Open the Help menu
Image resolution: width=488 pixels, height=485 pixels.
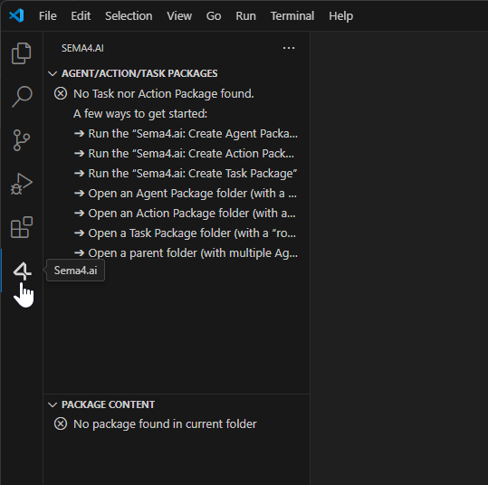coord(340,16)
